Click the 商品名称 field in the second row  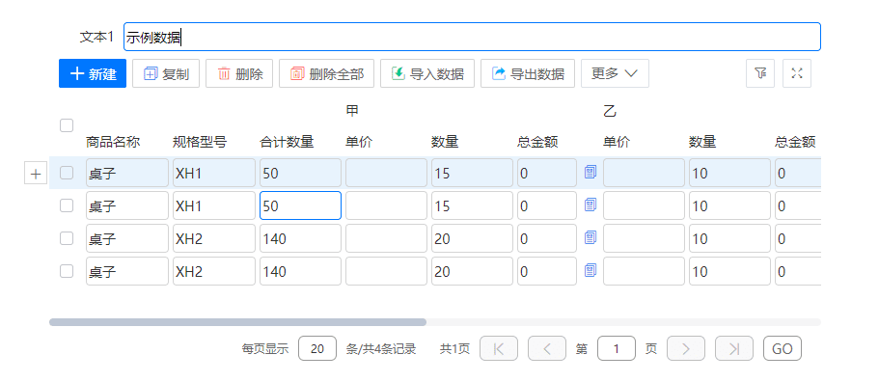coord(127,205)
